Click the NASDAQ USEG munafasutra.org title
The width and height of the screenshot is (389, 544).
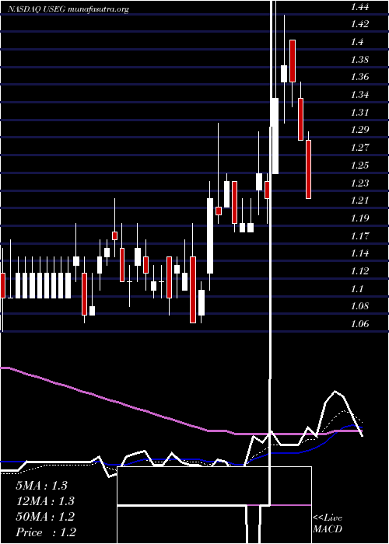(x=68, y=9)
